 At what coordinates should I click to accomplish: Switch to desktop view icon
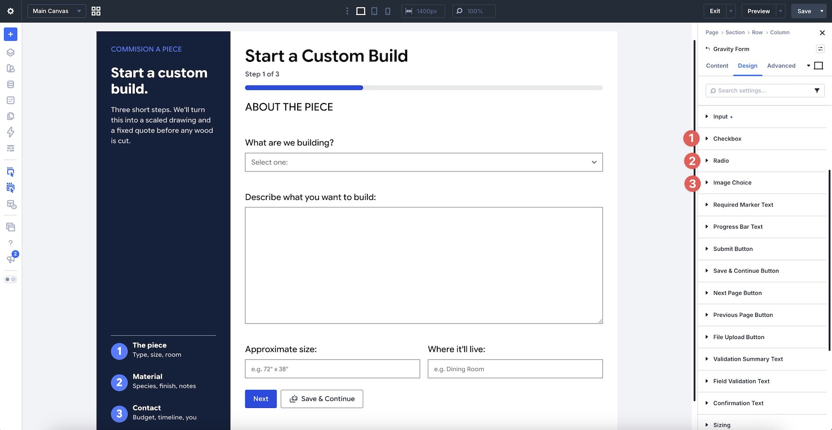click(x=361, y=11)
